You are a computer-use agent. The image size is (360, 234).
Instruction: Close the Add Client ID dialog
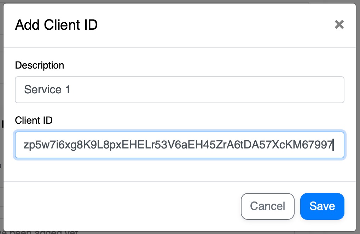339,25
